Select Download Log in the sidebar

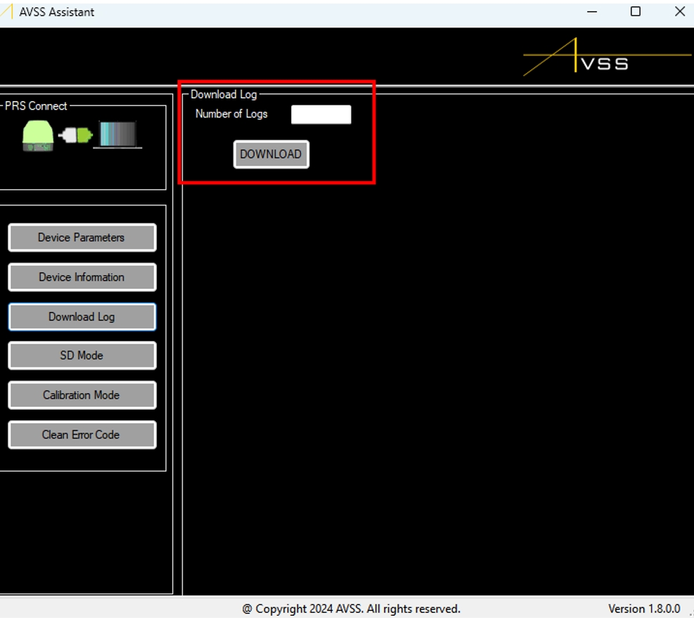click(x=82, y=317)
